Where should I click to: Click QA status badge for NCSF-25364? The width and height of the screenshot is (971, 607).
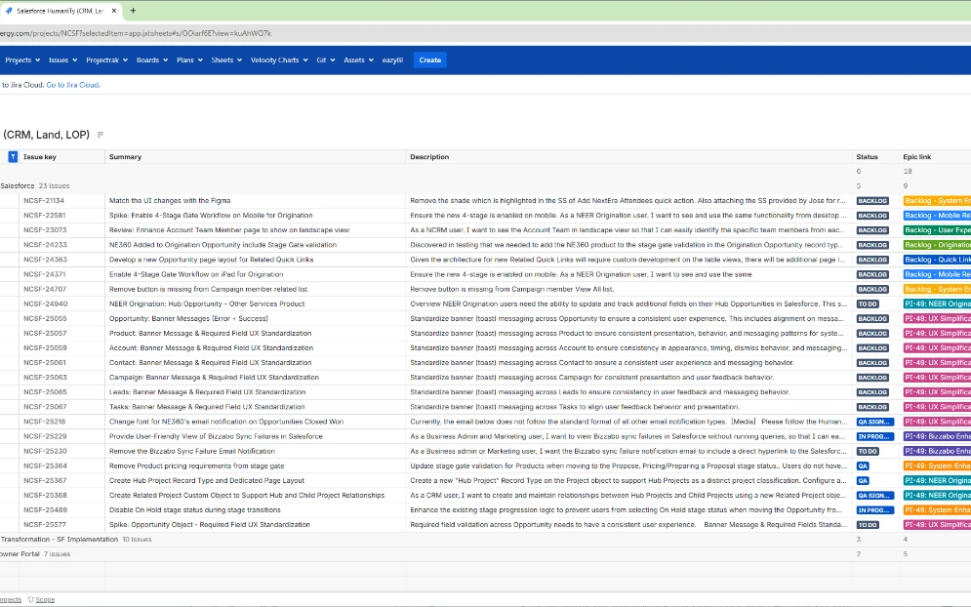(863, 465)
